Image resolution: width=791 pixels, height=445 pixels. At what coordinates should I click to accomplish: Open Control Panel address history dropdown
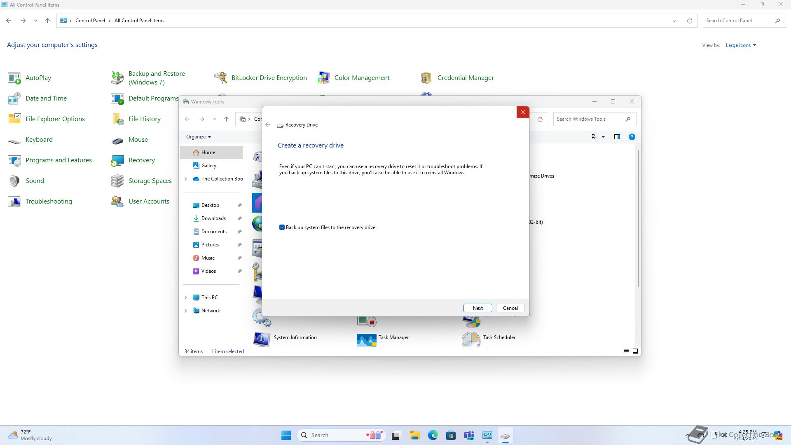(x=674, y=21)
